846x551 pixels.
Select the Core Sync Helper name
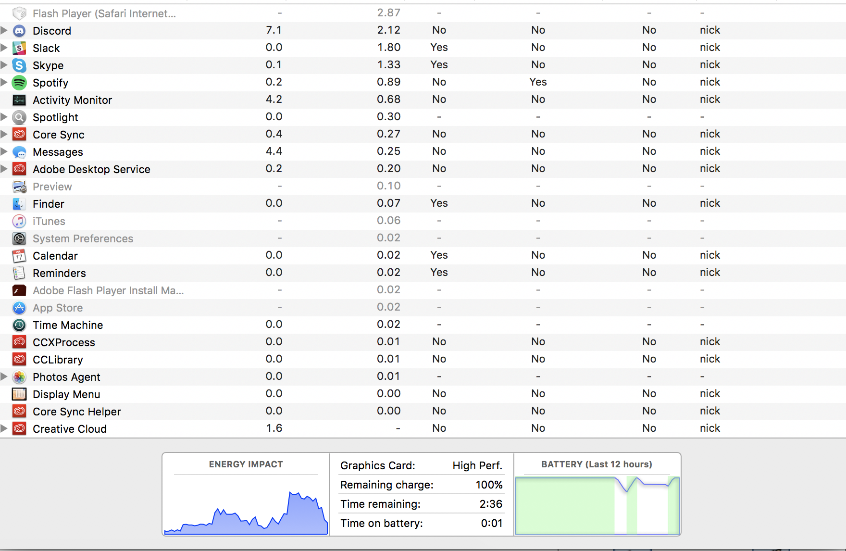(x=77, y=412)
